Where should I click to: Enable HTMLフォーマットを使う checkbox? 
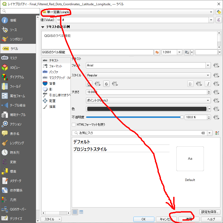click(x=74, y=124)
